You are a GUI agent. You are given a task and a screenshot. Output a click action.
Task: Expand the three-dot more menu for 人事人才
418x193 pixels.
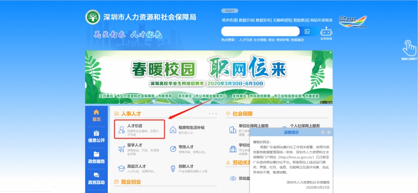click(x=213, y=113)
